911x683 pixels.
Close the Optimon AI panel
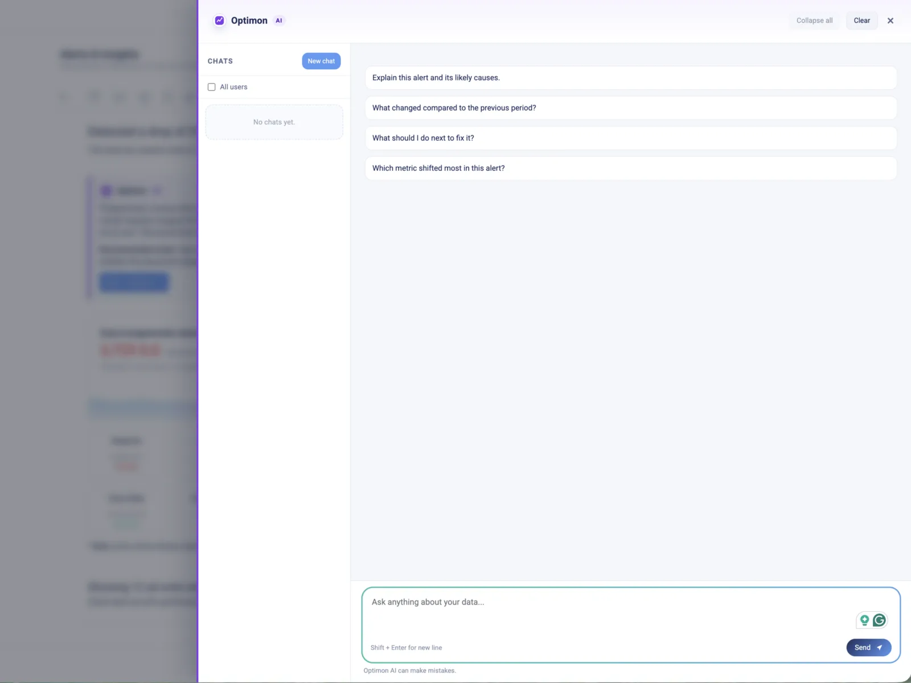click(x=891, y=20)
